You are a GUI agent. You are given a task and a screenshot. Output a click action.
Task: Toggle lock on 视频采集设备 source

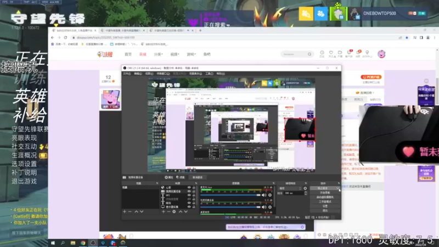click(x=194, y=191)
